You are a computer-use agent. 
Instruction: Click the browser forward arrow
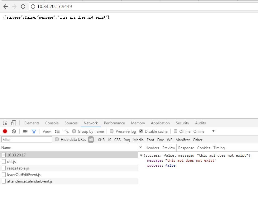tap(14, 7)
